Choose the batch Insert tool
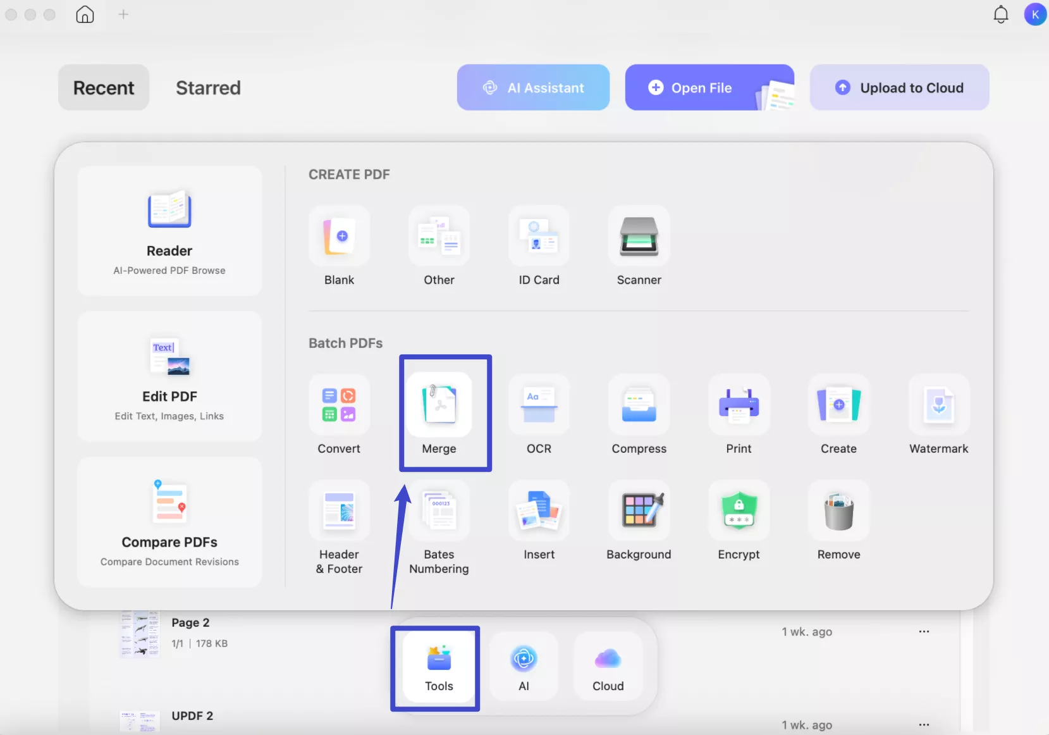This screenshot has height=735, width=1049. 539,511
